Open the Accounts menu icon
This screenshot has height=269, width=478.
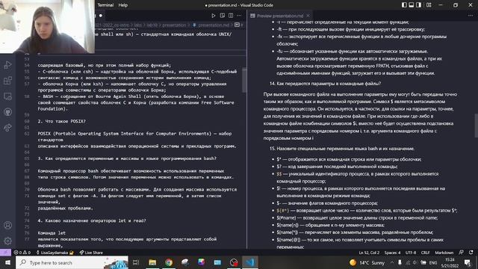pyautogui.click(x=7, y=226)
